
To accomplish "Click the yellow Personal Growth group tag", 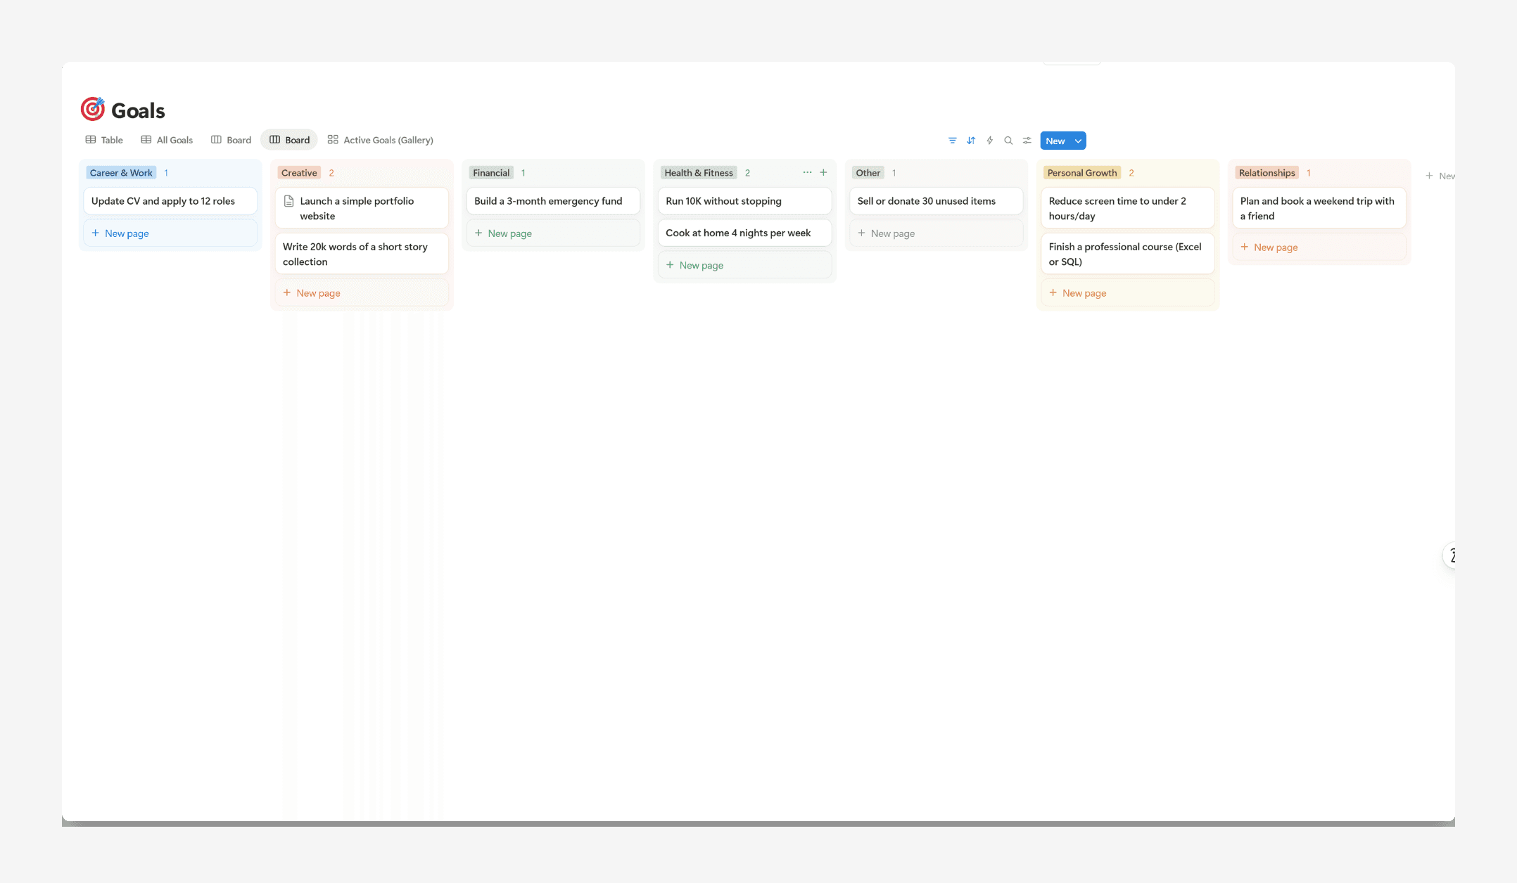I will click(1081, 173).
